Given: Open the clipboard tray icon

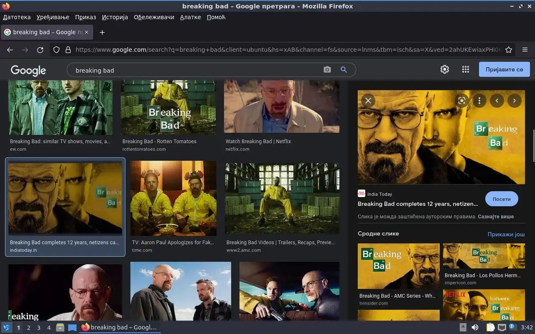Looking at the screenshot, I should pyautogui.click(x=490, y=327).
